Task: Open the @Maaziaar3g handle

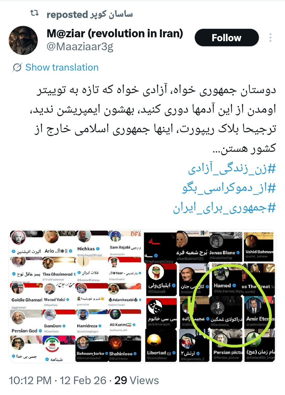Action: click(x=80, y=46)
